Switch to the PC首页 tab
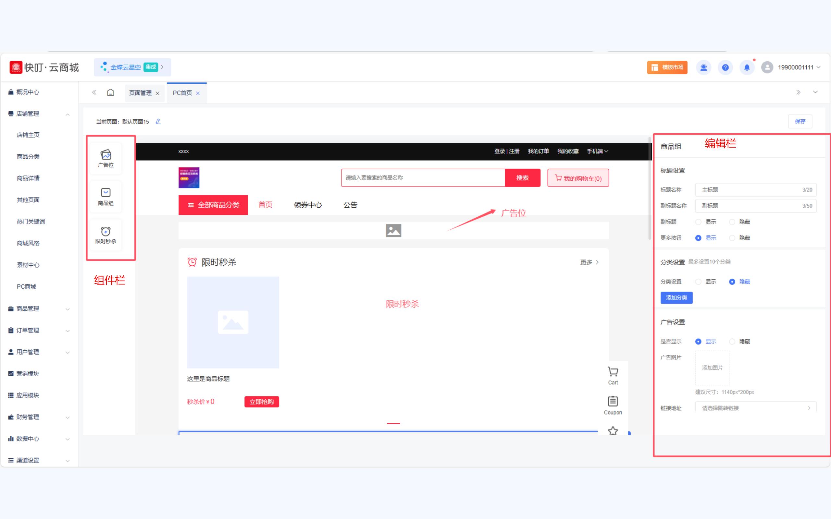The image size is (831, 519). [x=182, y=93]
